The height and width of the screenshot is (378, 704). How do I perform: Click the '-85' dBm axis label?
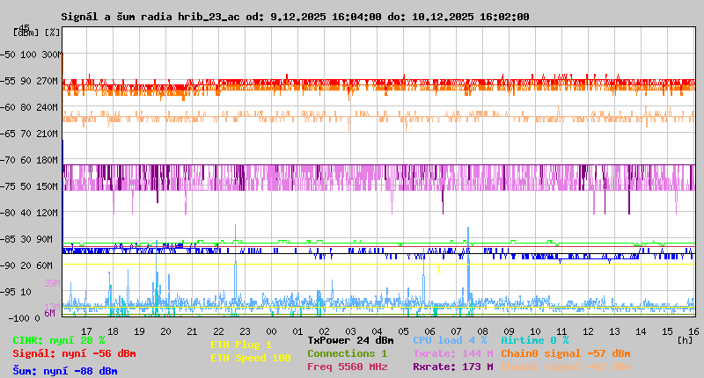pyautogui.click(x=7, y=239)
